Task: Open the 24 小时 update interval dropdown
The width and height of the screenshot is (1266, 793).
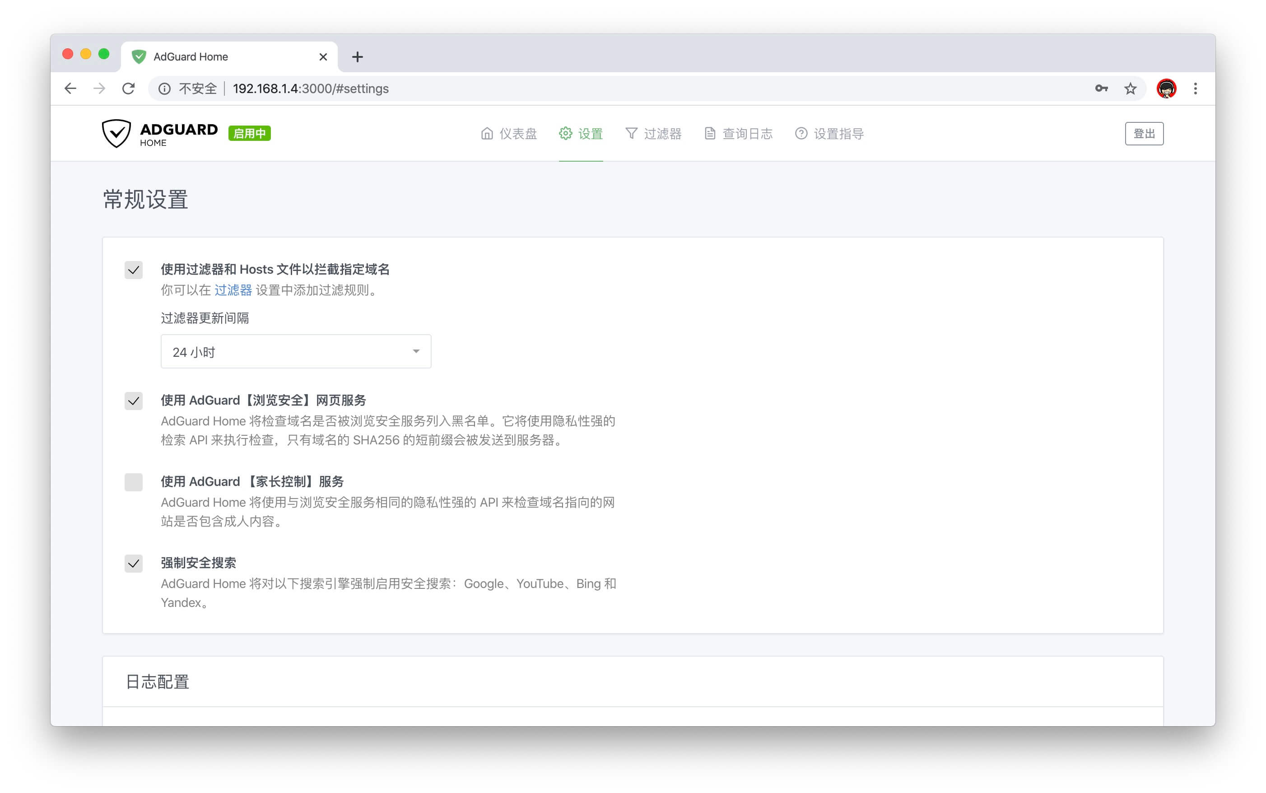Action: click(296, 351)
